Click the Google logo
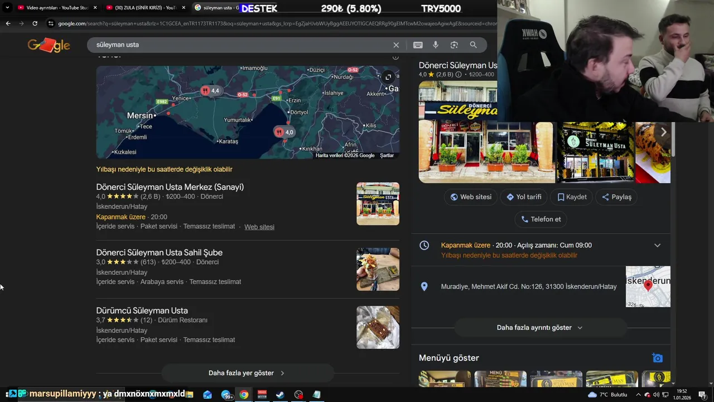This screenshot has height=402, width=714. click(x=49, y=45)
